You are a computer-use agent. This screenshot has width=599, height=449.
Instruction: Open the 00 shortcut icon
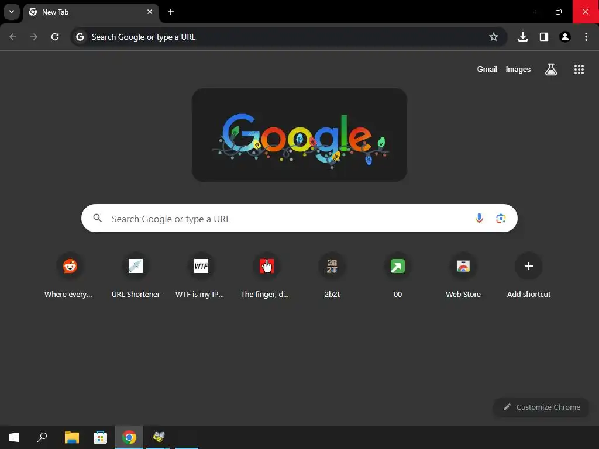pos(398,266)
